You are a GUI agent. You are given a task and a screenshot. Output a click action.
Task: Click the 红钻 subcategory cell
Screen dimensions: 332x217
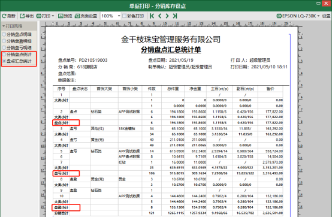coord(122,162)
